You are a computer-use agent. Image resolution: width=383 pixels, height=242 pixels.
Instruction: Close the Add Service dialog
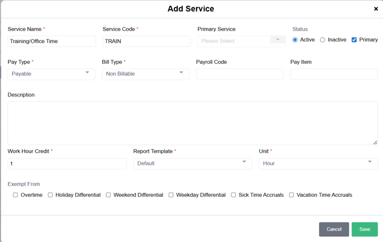[x=376, y=9]
